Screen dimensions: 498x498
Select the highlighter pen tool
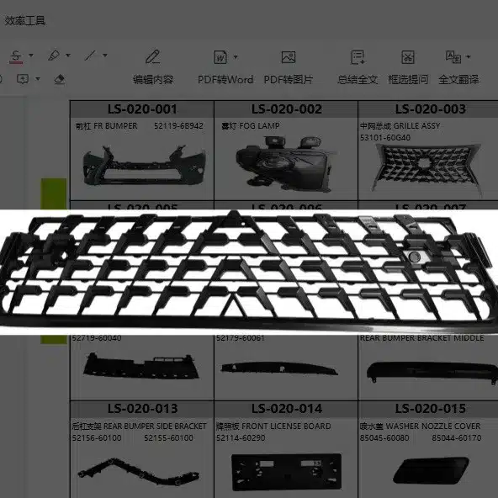click(x=54, y=56)
